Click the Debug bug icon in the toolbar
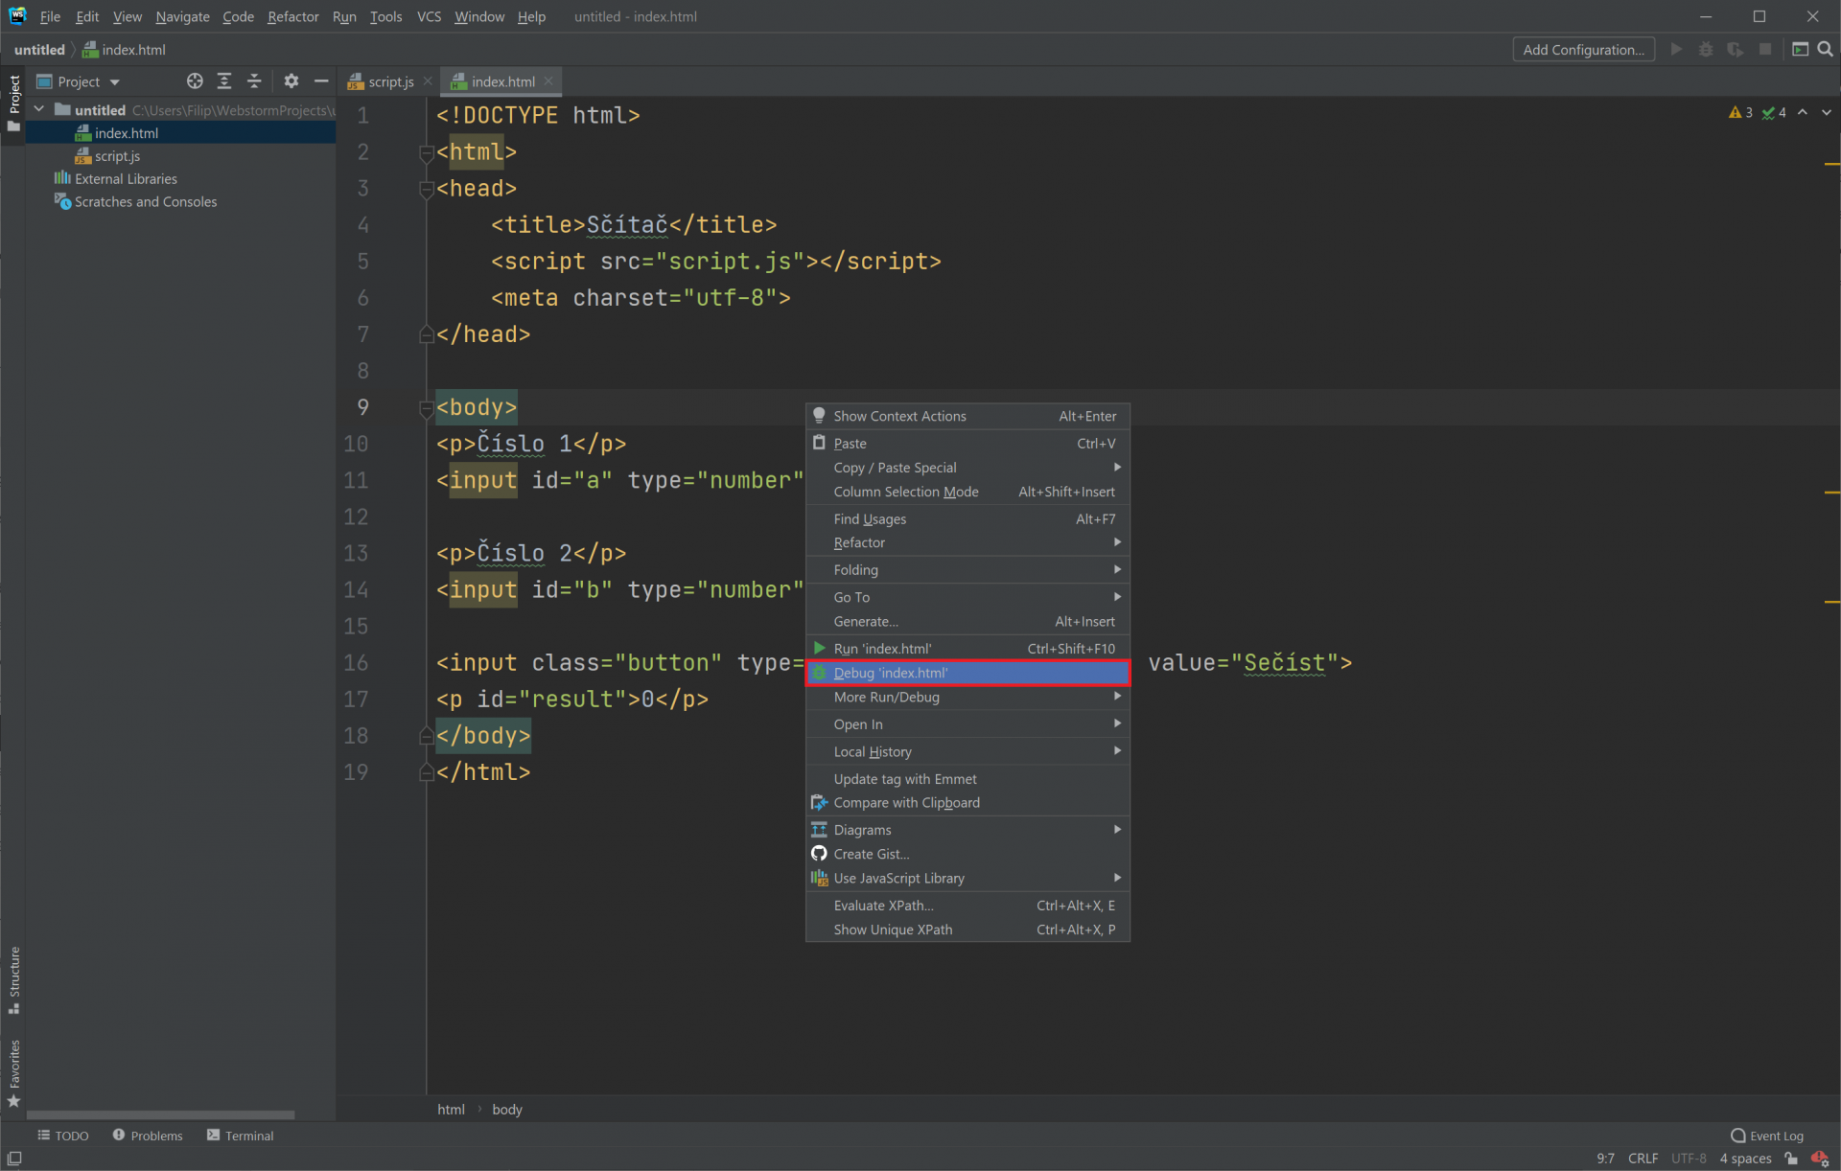The width and height of the screenshot is (1841, 1171). [1706, 49]
